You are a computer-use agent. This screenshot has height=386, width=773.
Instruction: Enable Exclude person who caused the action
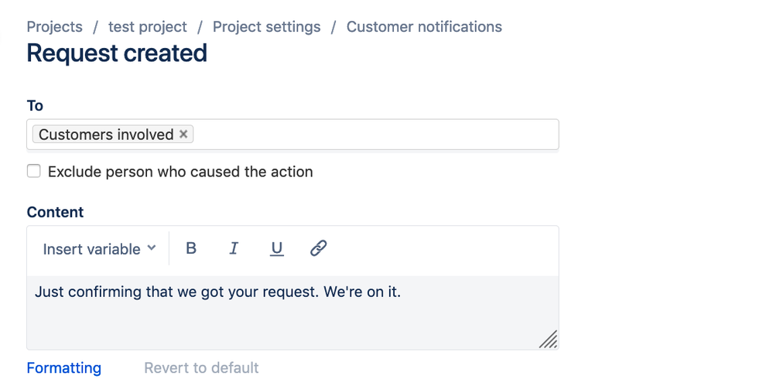(34, 172)
